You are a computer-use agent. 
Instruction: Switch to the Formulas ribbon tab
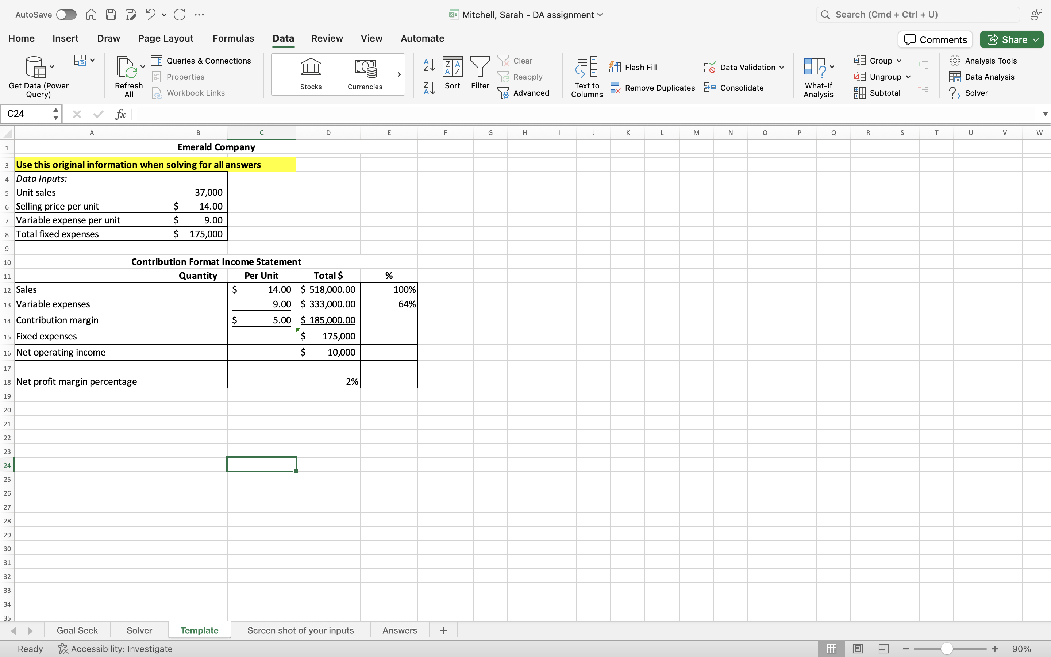click(233, 38)
